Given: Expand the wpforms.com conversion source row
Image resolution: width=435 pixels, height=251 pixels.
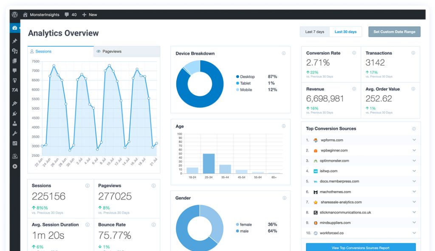Looking at the screenshot, I should pyautogui.click(x=414, y=140).
